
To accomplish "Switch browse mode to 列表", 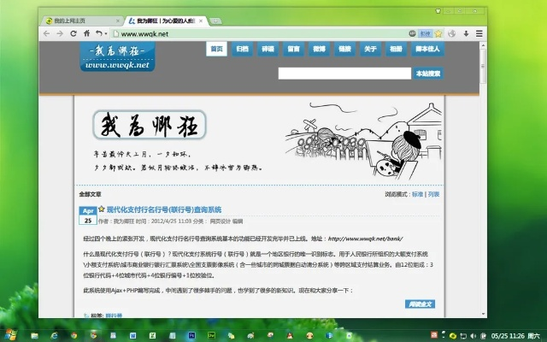I will tap(433, 194).
